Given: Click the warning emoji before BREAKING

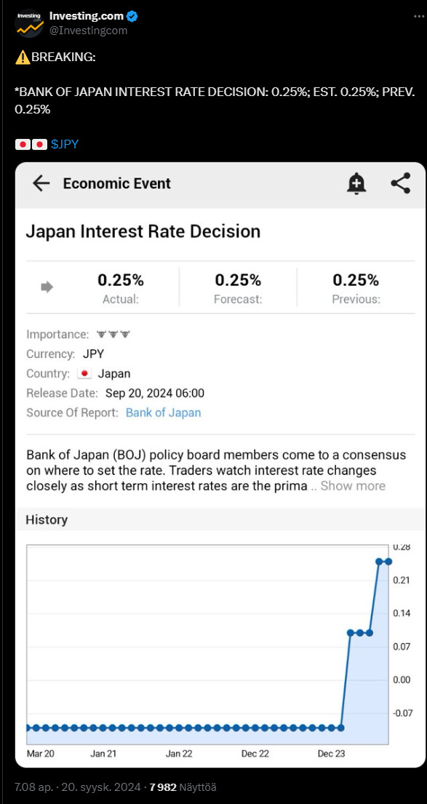Looking at the screenshot, I should point(23,57).
